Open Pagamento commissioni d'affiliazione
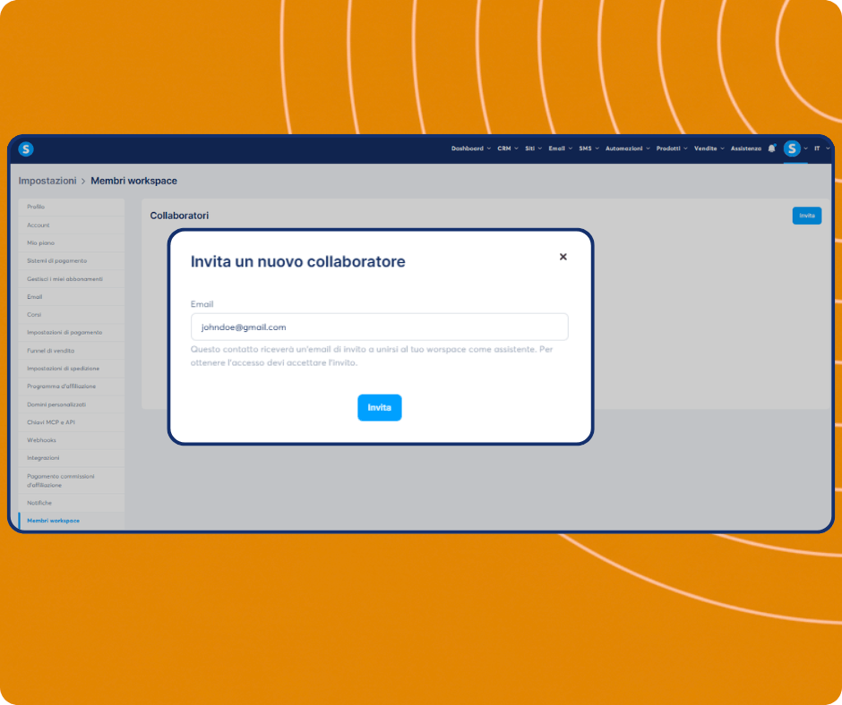The height and width of the screenshot is (705, 842). (x=72, y=480)
